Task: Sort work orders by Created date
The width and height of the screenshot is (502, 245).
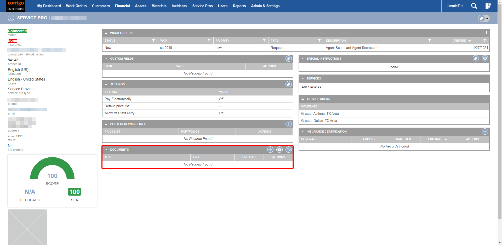Action: point(462,41)
